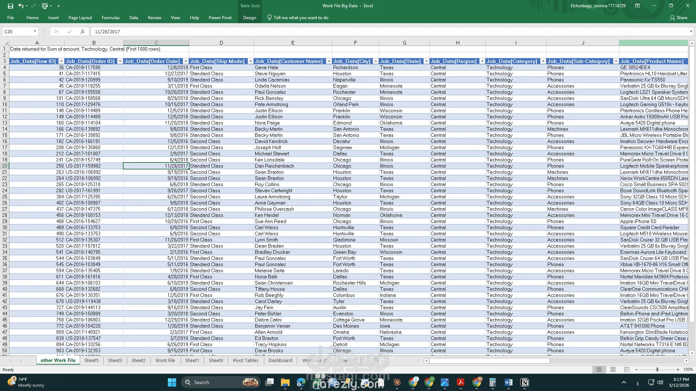Select the Sheet9 worksheet tab

point(216,360)
